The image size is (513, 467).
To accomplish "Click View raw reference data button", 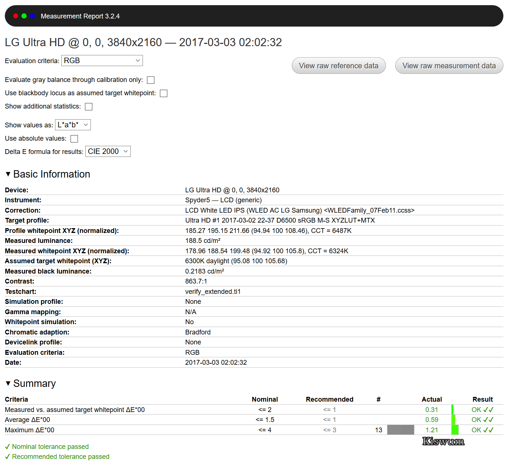I will coord(339,66).
